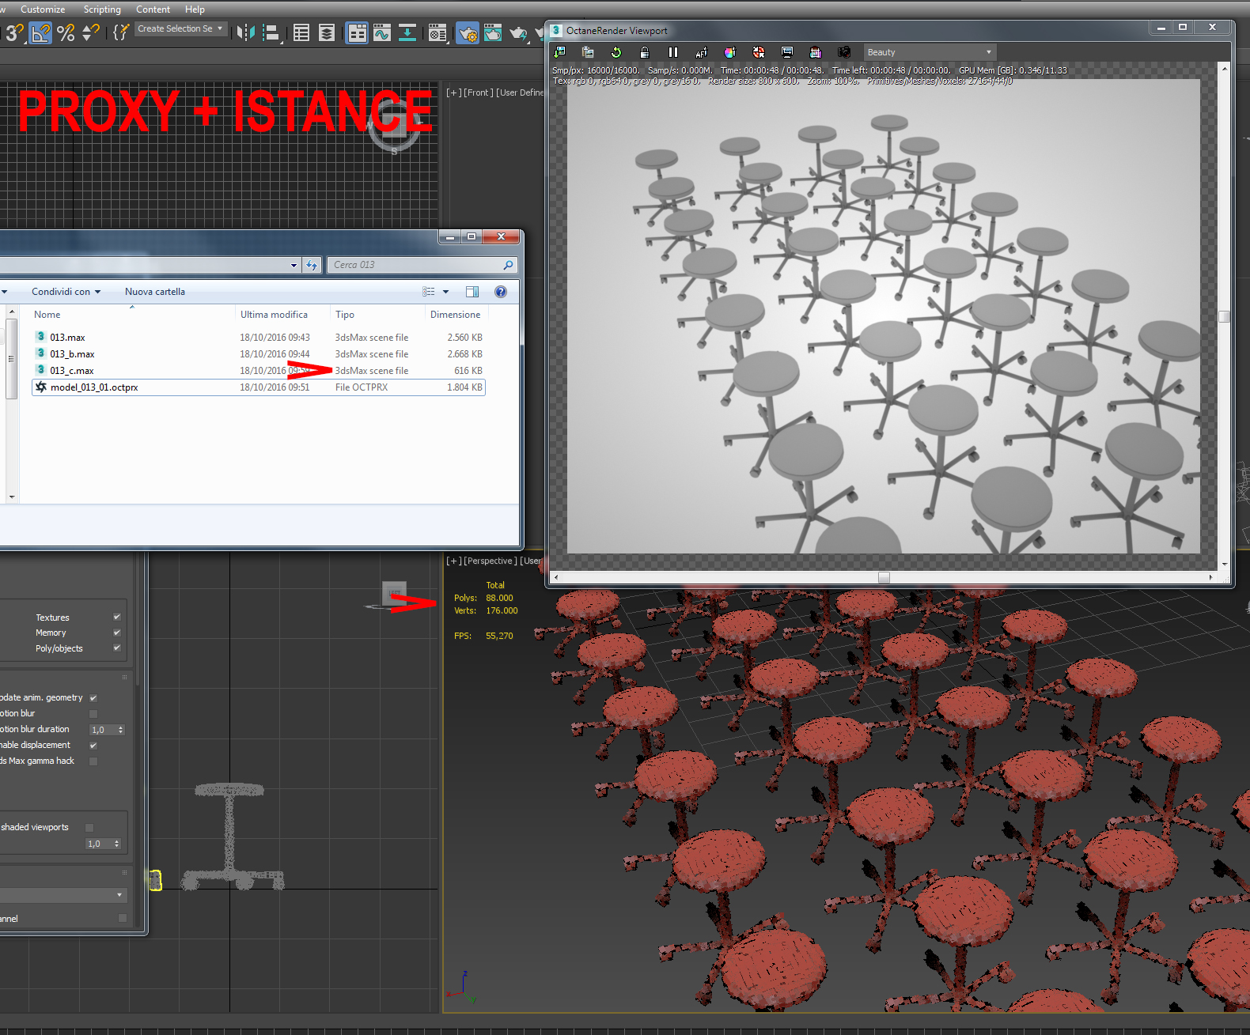The height and width of the screenshot is (1035, 1250).
Task: Toggle the ribbon display icon
Action: click(357, 32)
